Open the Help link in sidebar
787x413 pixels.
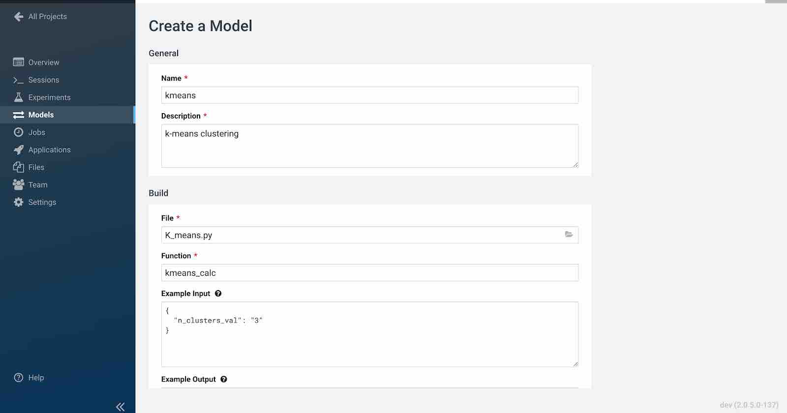point(36,378)
